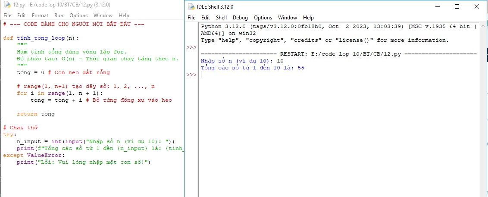The width and height of the screenshot is (488, 197).
Task: Maximize the IDLE Shell window
Action: pos(457,6)
